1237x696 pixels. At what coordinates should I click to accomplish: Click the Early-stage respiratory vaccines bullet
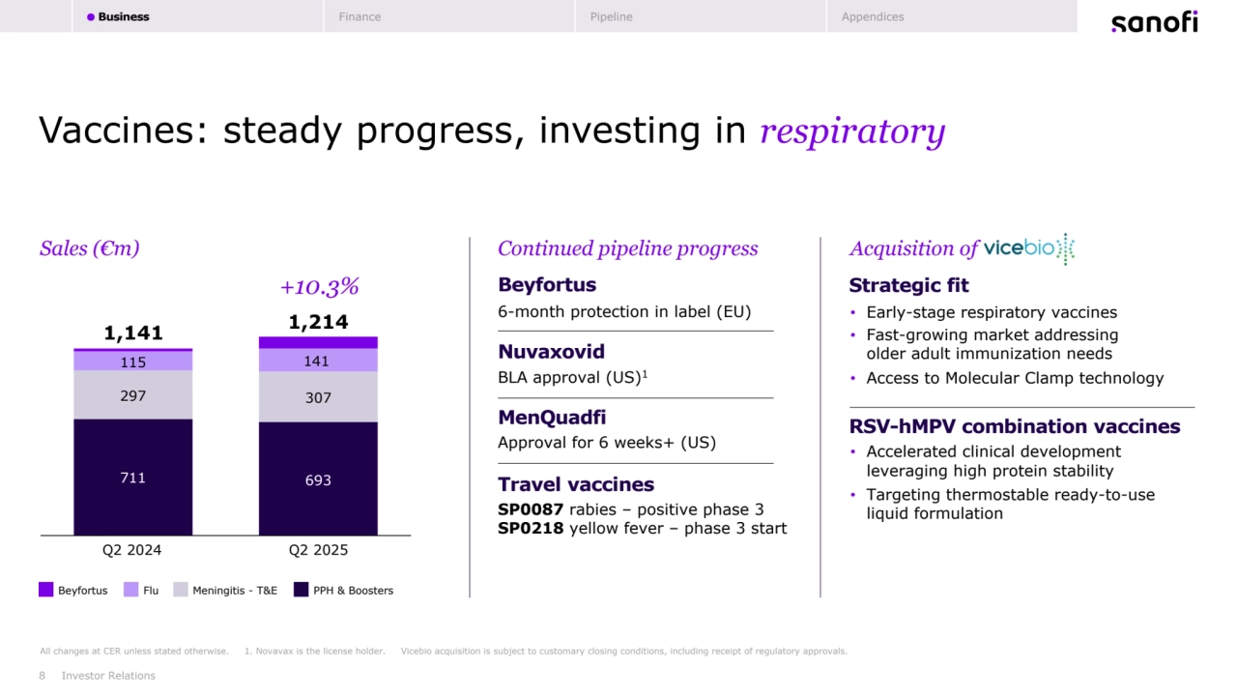(992, 312)
